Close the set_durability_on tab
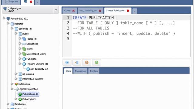This screenshot has height=109, width=194. tap(100, 11)
